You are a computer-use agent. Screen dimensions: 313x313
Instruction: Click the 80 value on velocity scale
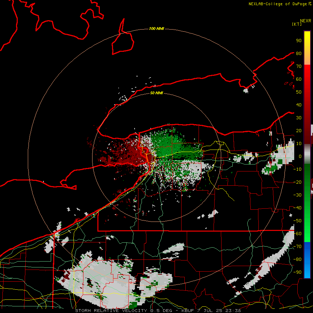tap(299, 53)
